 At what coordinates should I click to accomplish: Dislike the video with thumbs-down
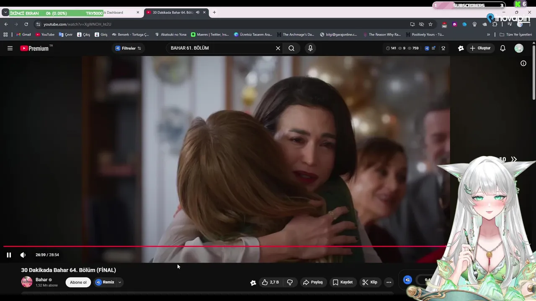pyautogui.click(x=290, y=282)
